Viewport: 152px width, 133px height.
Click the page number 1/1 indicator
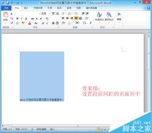pyautogui.click(x=7, y=129)
